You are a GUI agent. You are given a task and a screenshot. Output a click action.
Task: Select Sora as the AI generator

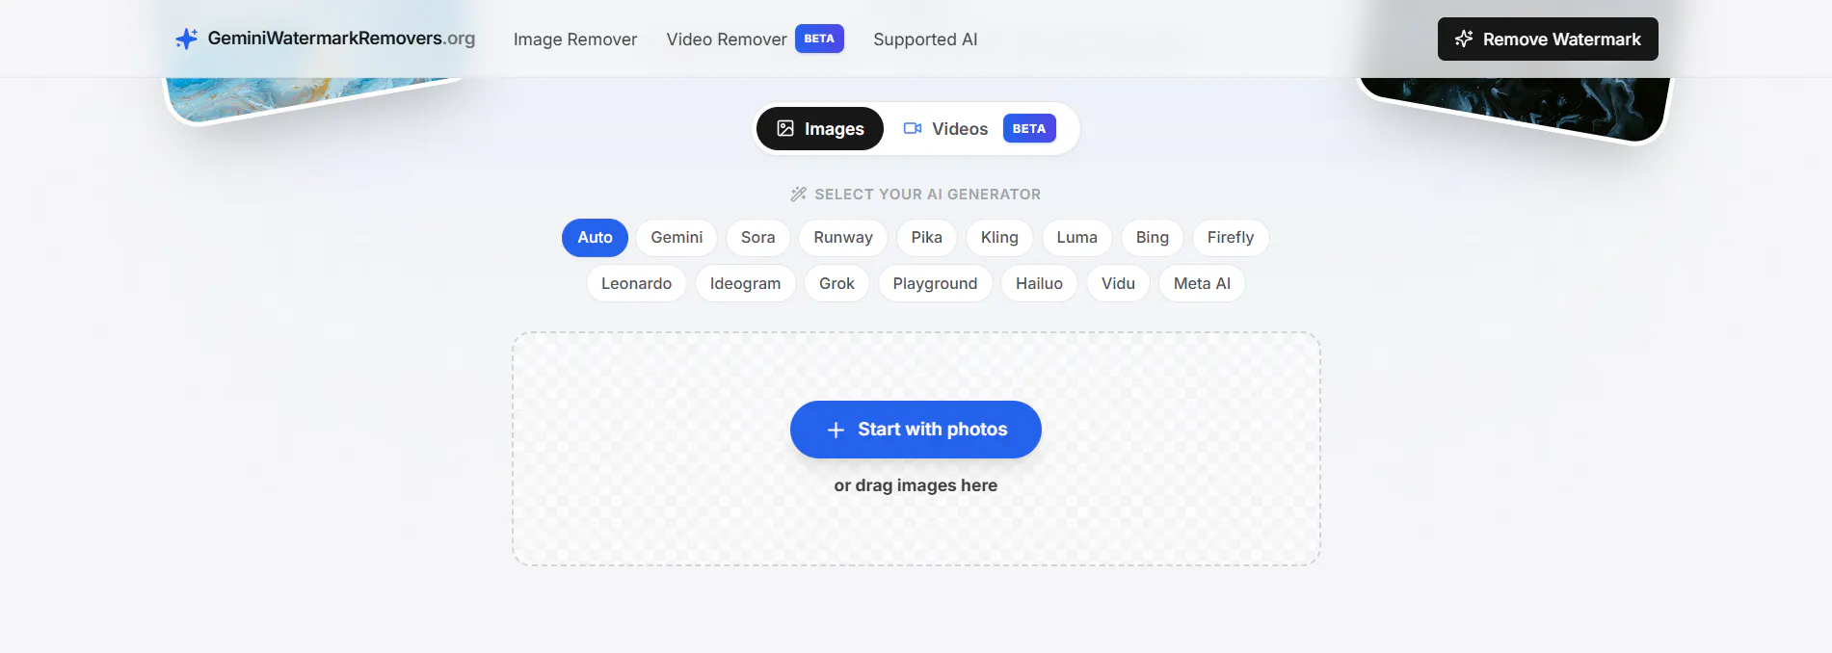(x=757, y=238)
